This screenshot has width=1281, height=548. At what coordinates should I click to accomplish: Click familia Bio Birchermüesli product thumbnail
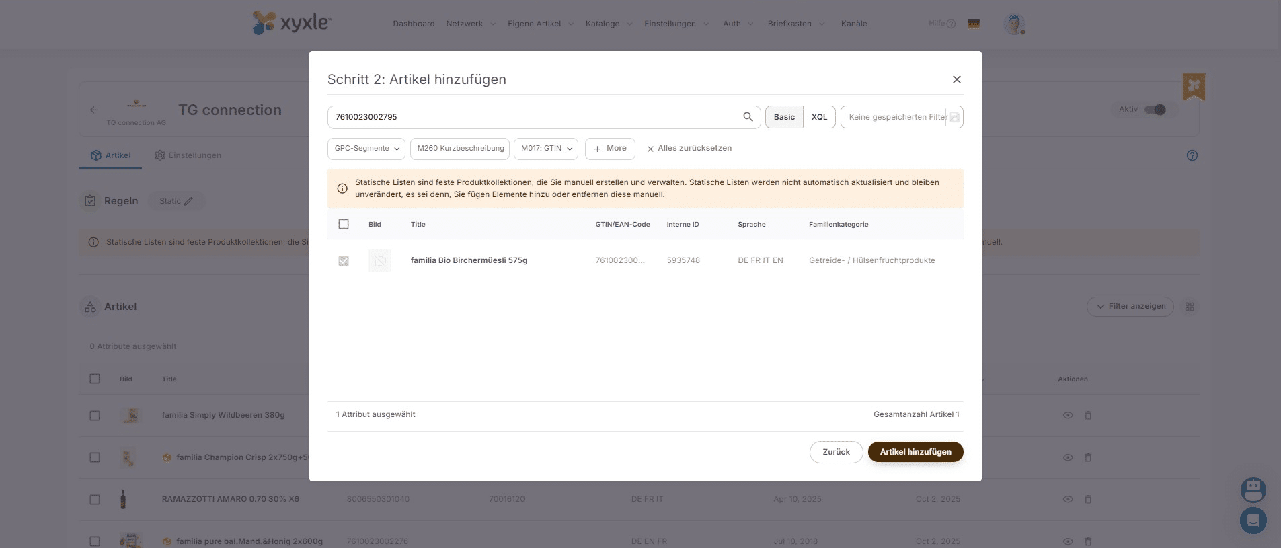380,260
